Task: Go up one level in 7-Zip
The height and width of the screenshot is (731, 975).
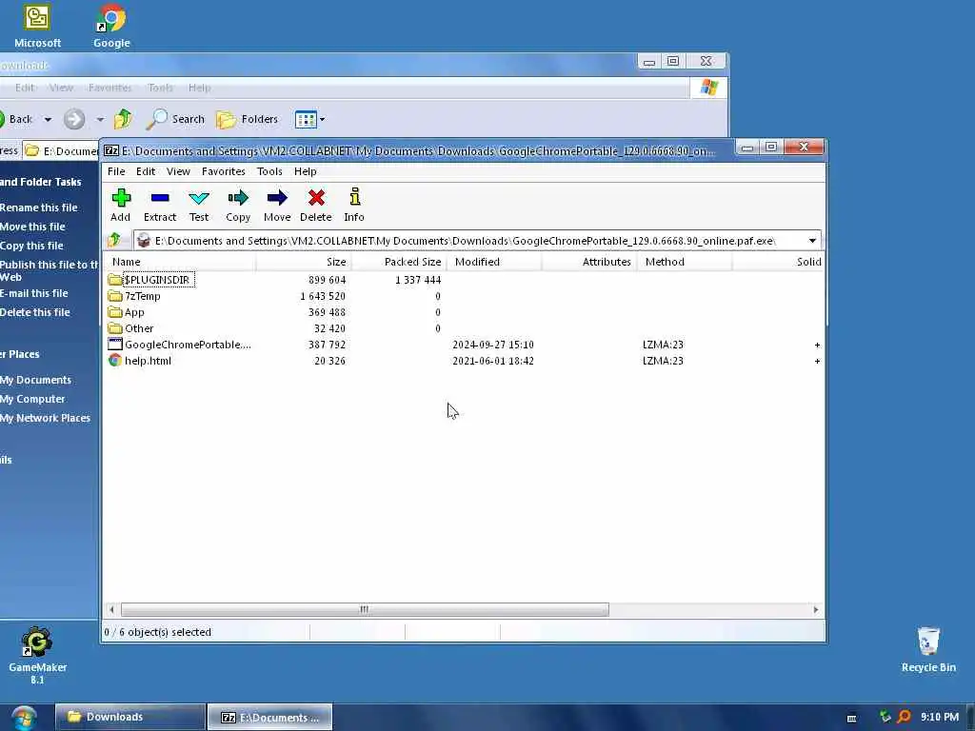Action: [114, 240]
